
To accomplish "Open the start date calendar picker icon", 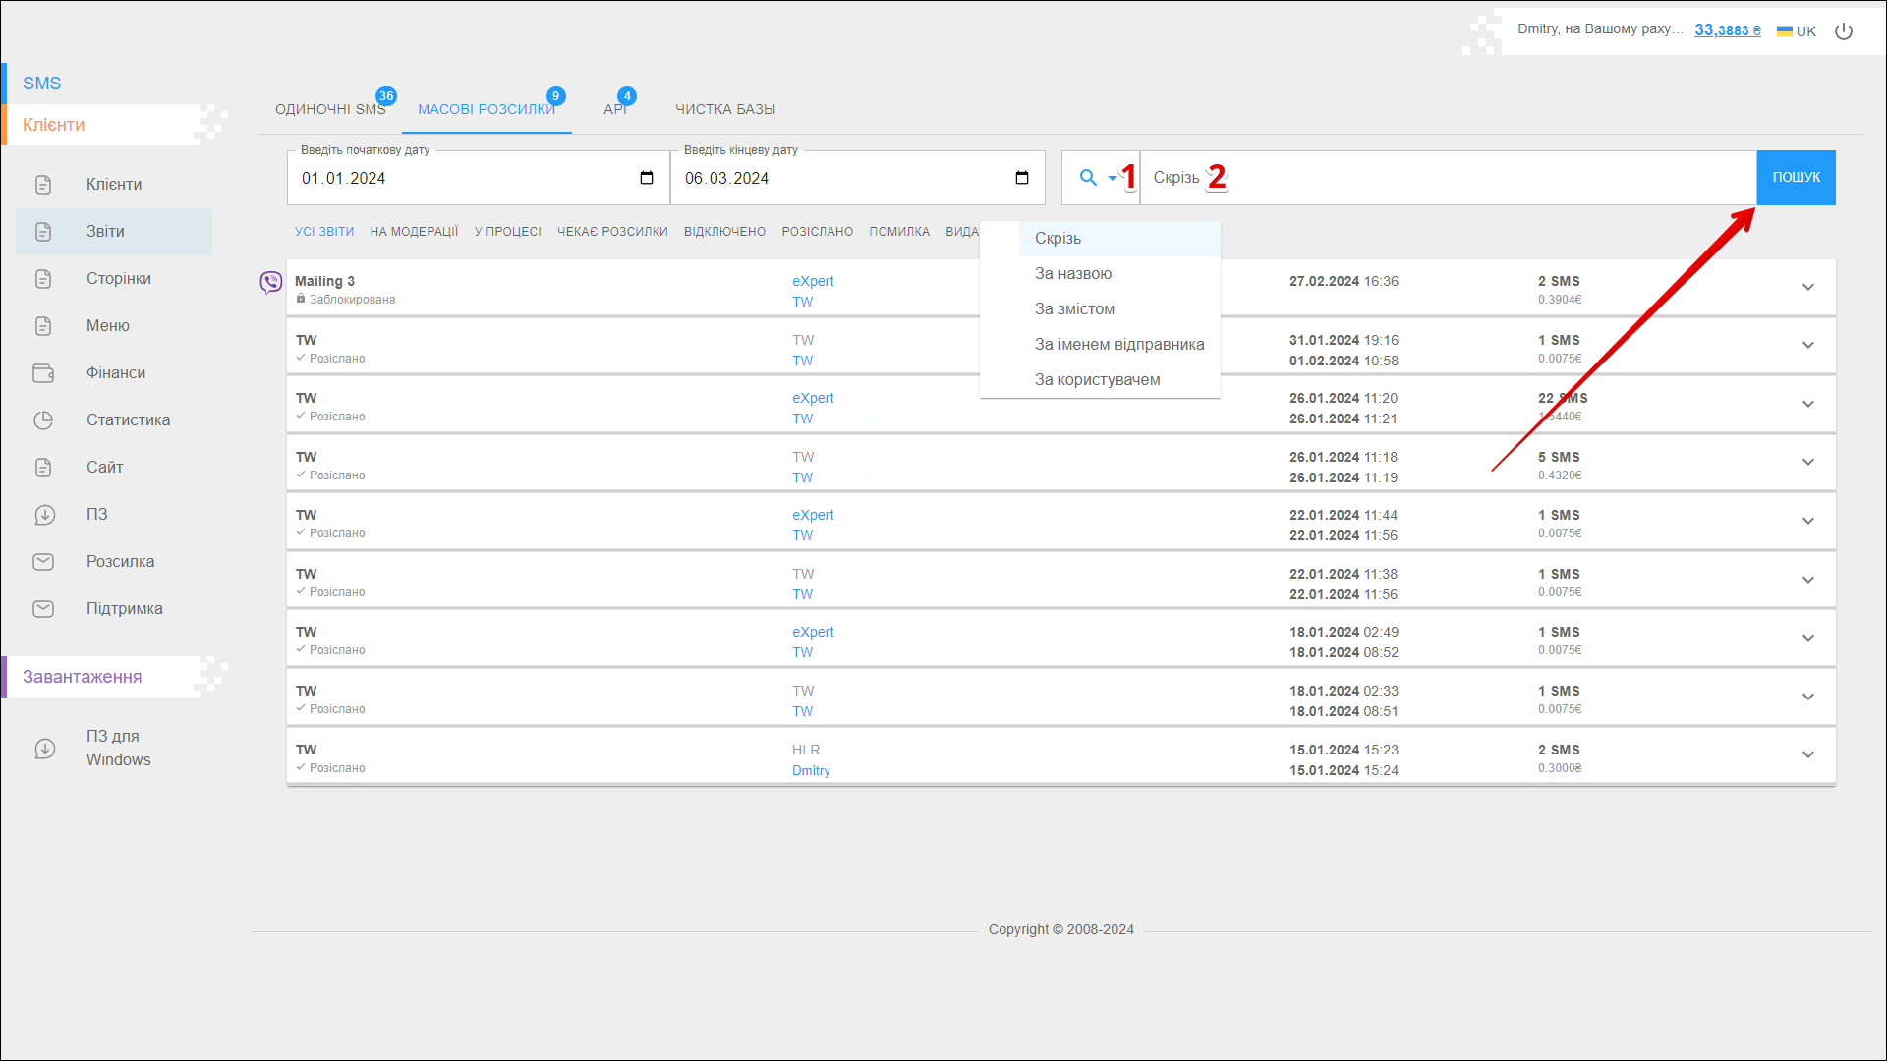I will [x=647, y=178].
